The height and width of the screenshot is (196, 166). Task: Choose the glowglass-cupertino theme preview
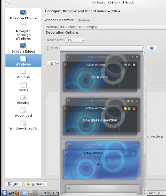tap(101, 116)
